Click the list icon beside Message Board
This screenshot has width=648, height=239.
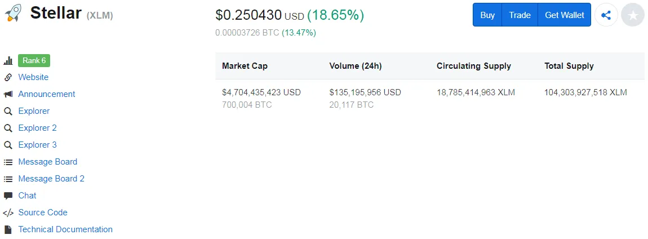tap(8, 162)
